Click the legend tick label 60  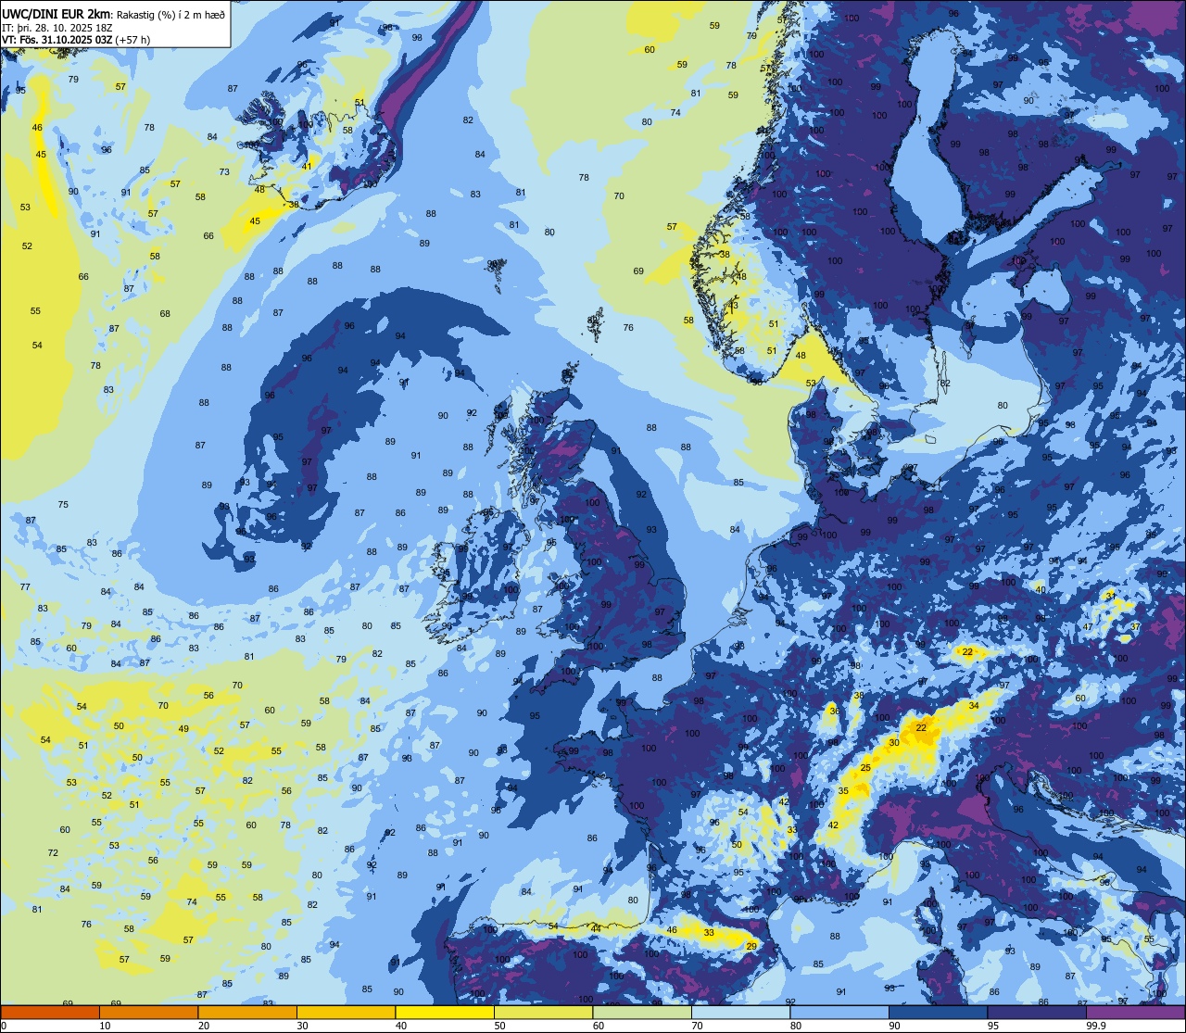tap(599, 1026)
